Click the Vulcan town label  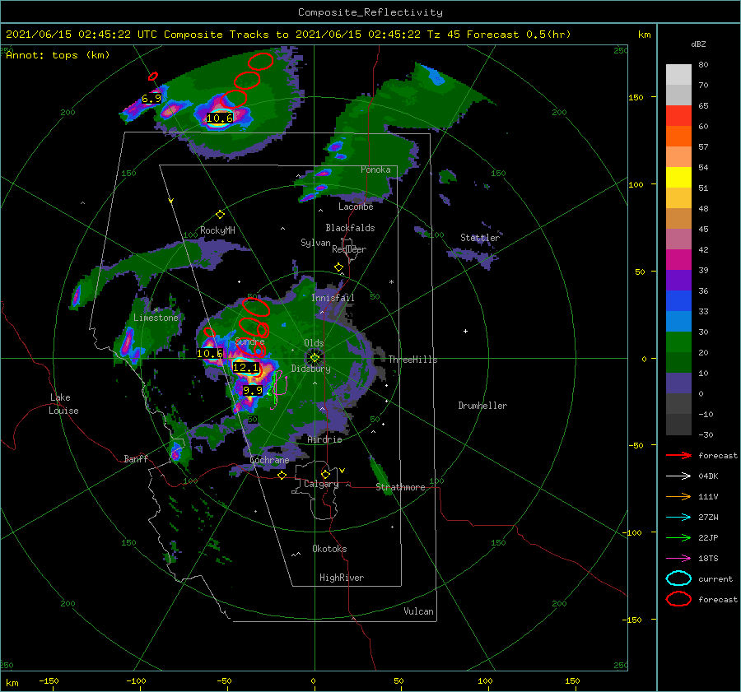418,611
